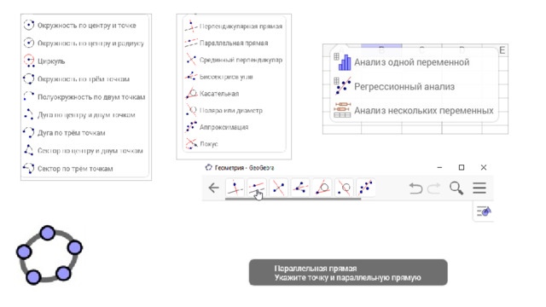This screenshot has height=307, width=546.
Task: Select the Polar or diameter toolbar icon
Action: [344, 188]
